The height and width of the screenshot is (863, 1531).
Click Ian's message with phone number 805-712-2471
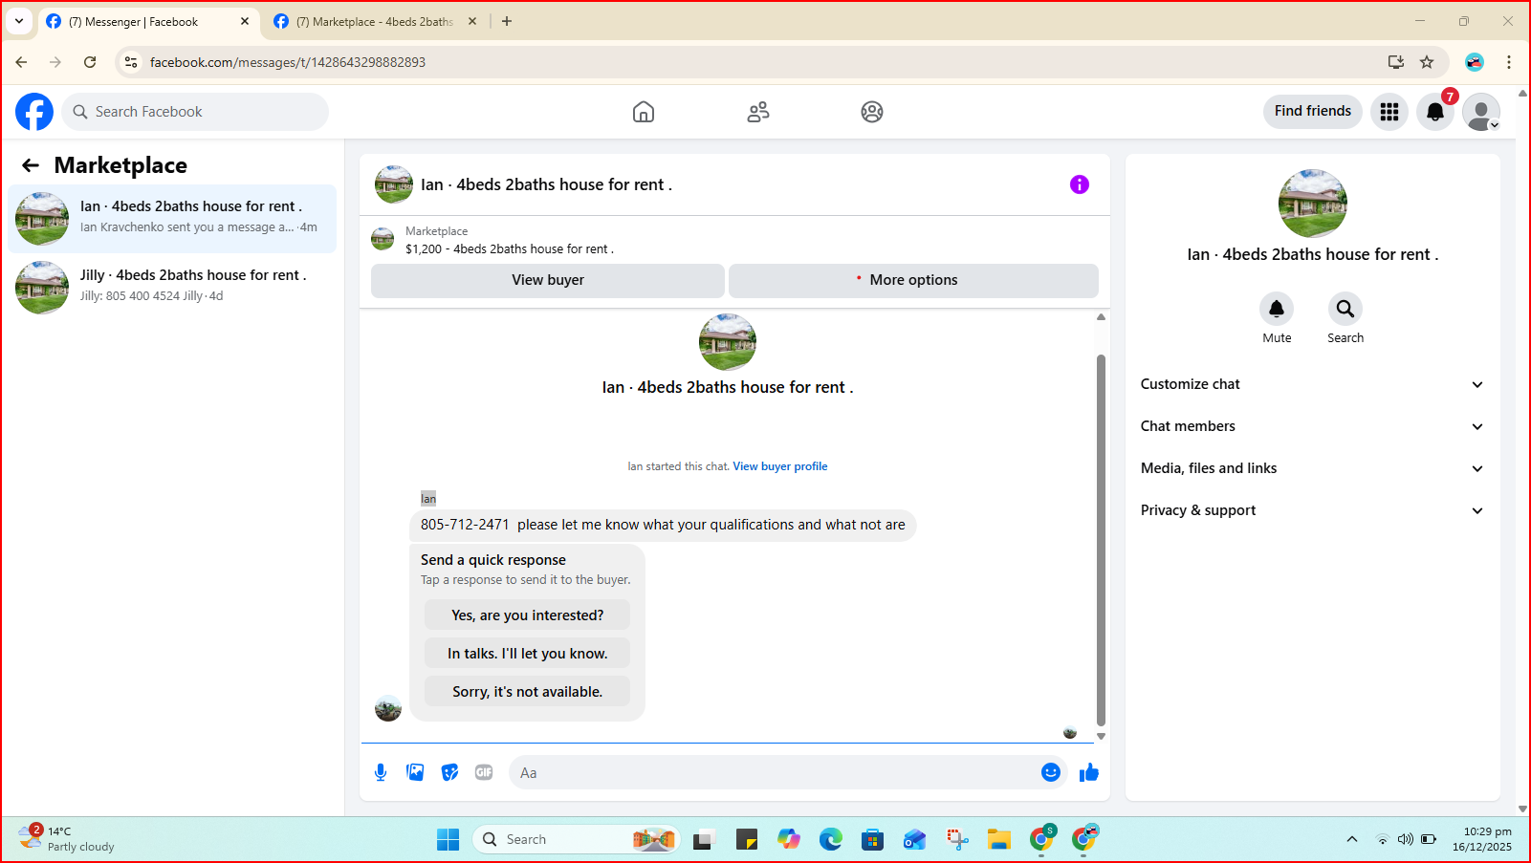663,525
